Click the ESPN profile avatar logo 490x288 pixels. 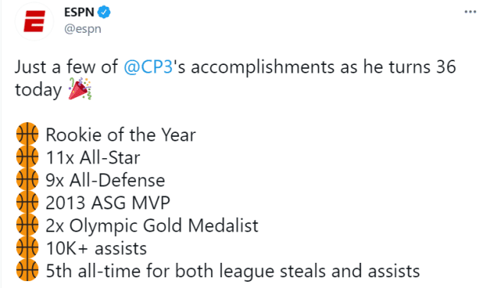click(x=34, y=21)
